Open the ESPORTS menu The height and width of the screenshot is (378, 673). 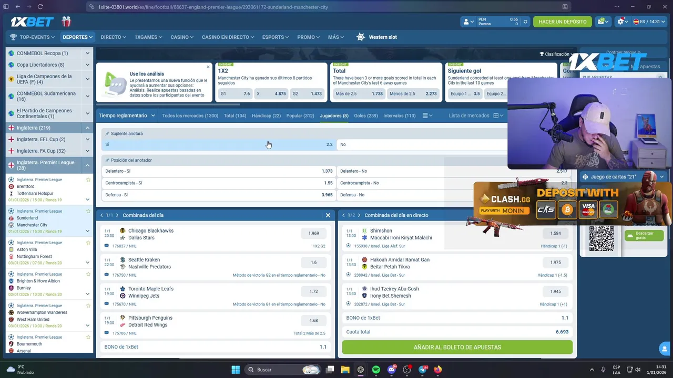pos(276,37)
